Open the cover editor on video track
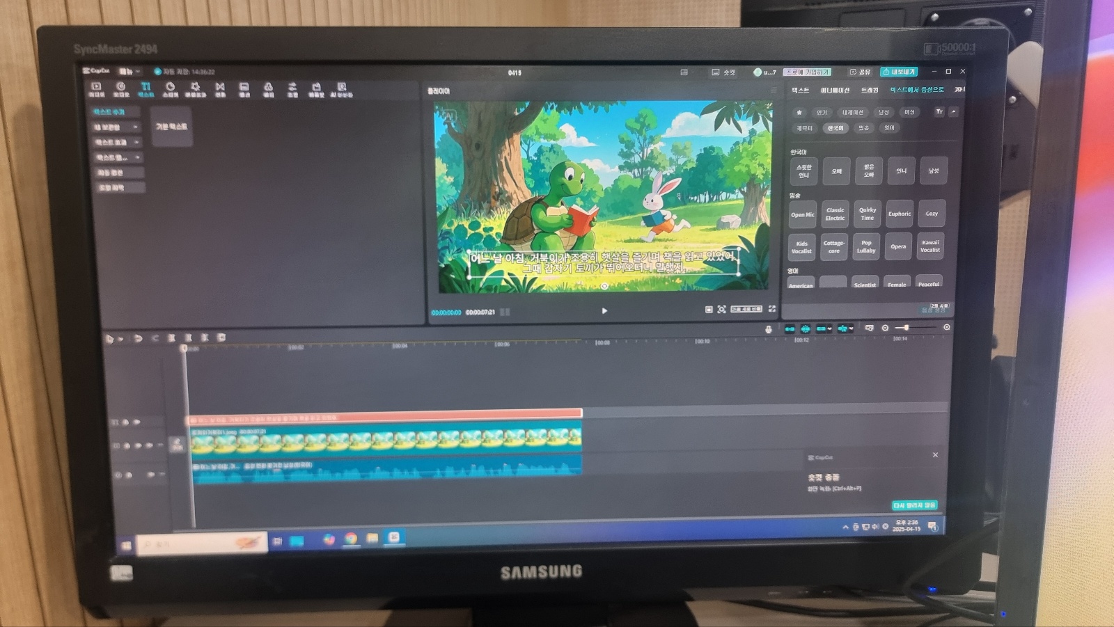Viewport: 1114px width, 627px height. [x=177, y=444]
